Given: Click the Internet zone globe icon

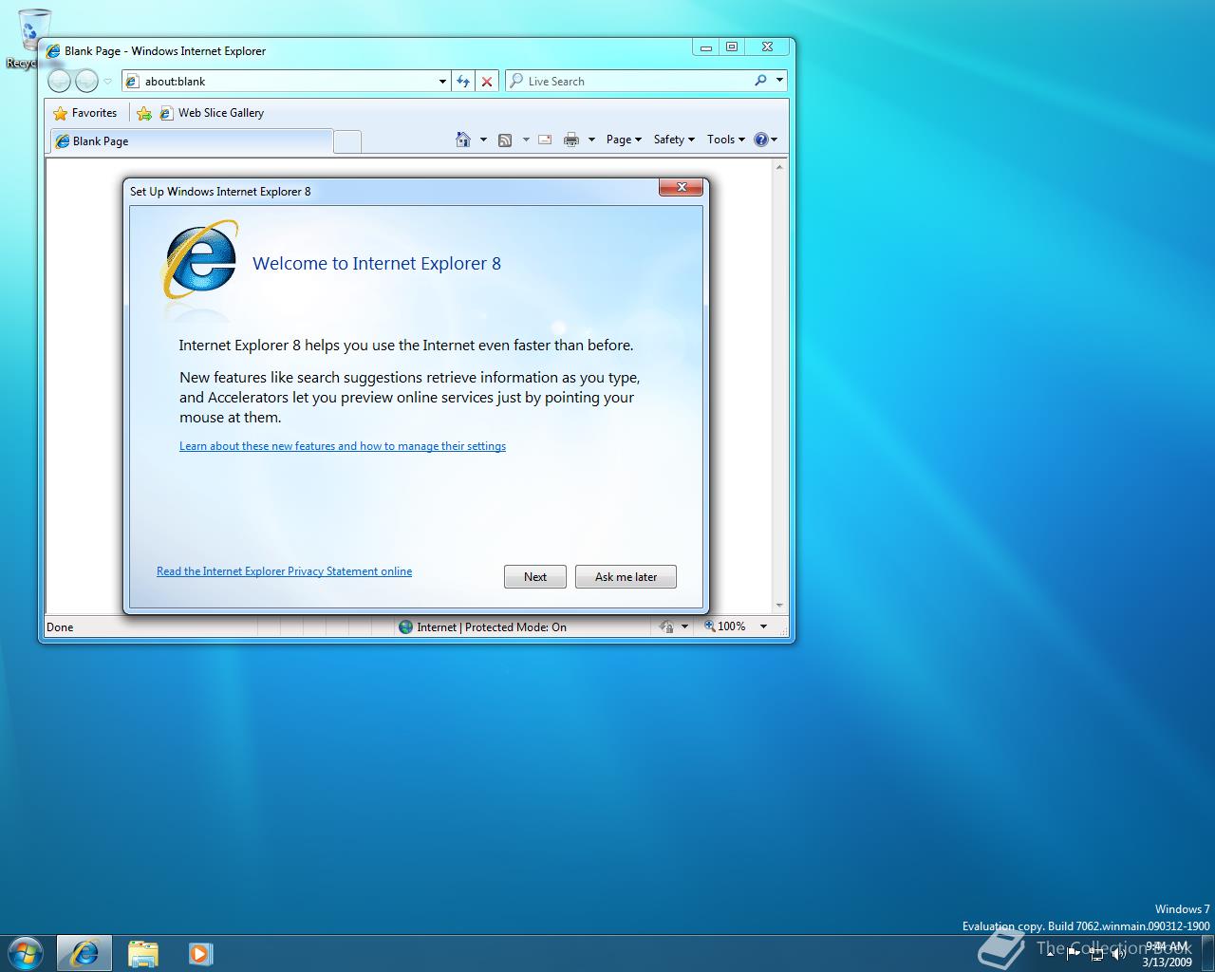Looking at the screenshot, I should [405, 626].
